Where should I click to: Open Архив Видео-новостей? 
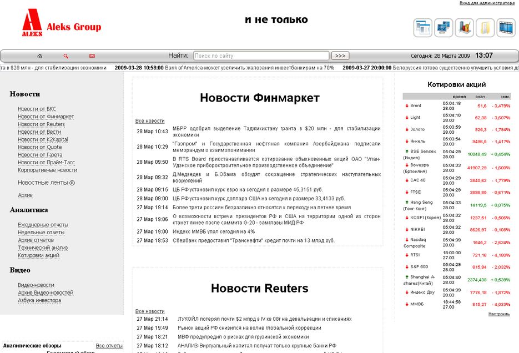(x=46, y=293)
